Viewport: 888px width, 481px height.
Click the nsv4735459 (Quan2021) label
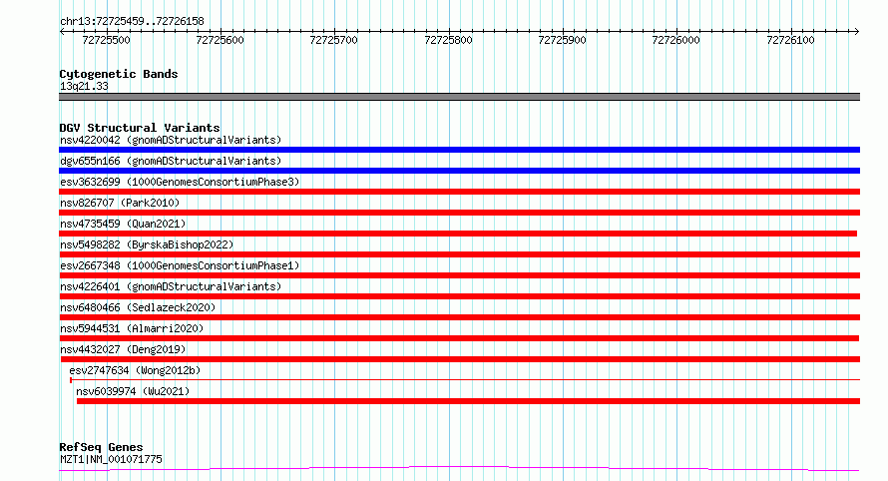[123, 224]
